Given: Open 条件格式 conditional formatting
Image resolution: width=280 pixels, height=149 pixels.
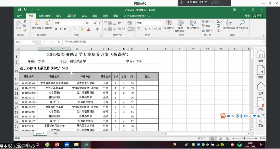Looking at the screenshot, I should 169,26.
